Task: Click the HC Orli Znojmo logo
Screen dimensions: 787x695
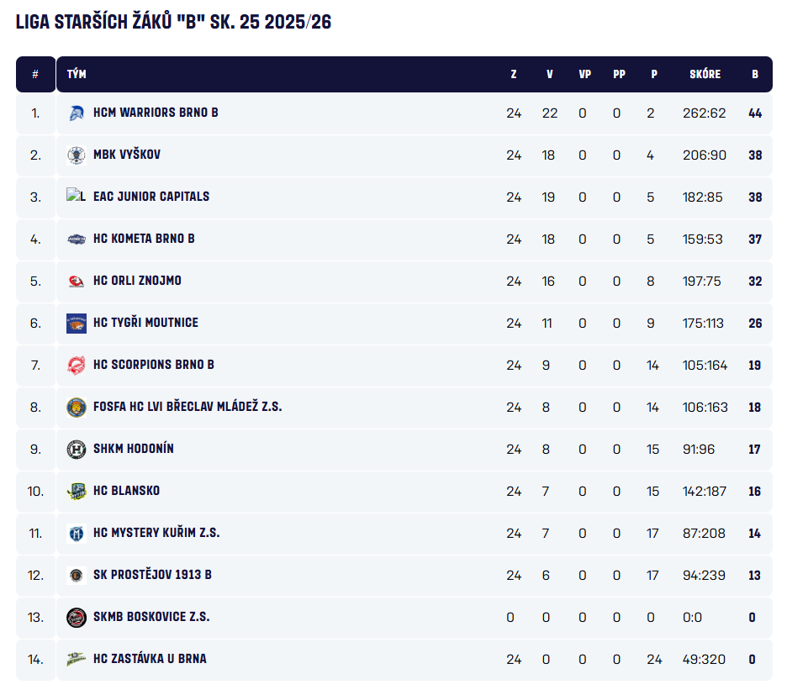Action: click(77, 281)
